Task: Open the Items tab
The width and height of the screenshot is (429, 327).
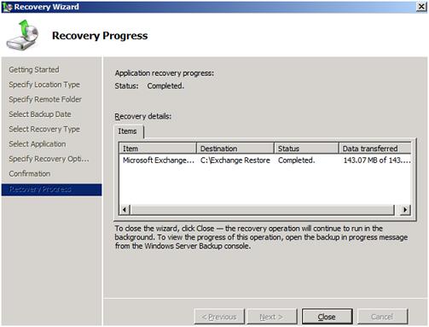Action: click(128, 131)
